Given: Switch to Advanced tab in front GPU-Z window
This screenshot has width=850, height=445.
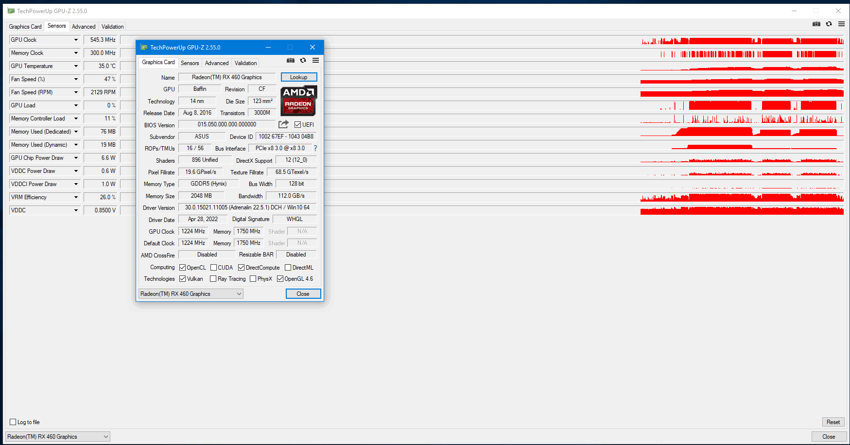Looking at the screenshot, I should [217, 63].
